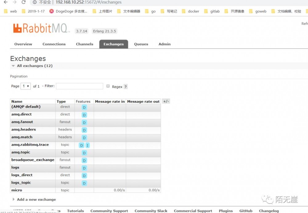Switch to the Admin tab

(x=164, y=44)
